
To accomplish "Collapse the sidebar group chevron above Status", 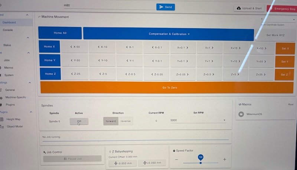I will click(28, 37).
